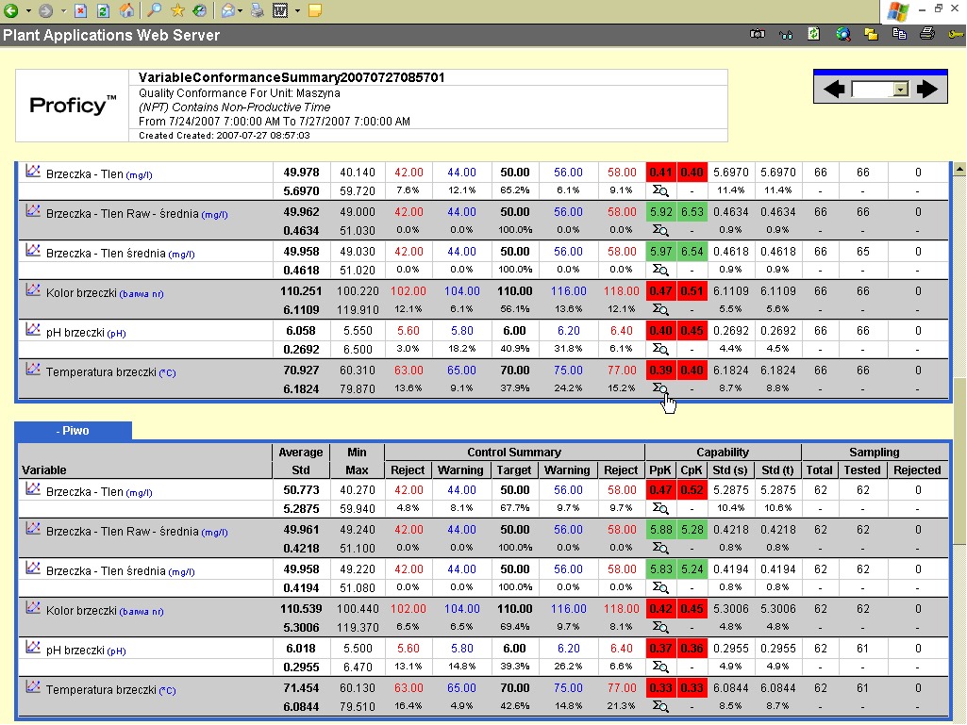Open the Back button history dropdown arrow
This screenshot has width=967, height=725.
[27, 11]
